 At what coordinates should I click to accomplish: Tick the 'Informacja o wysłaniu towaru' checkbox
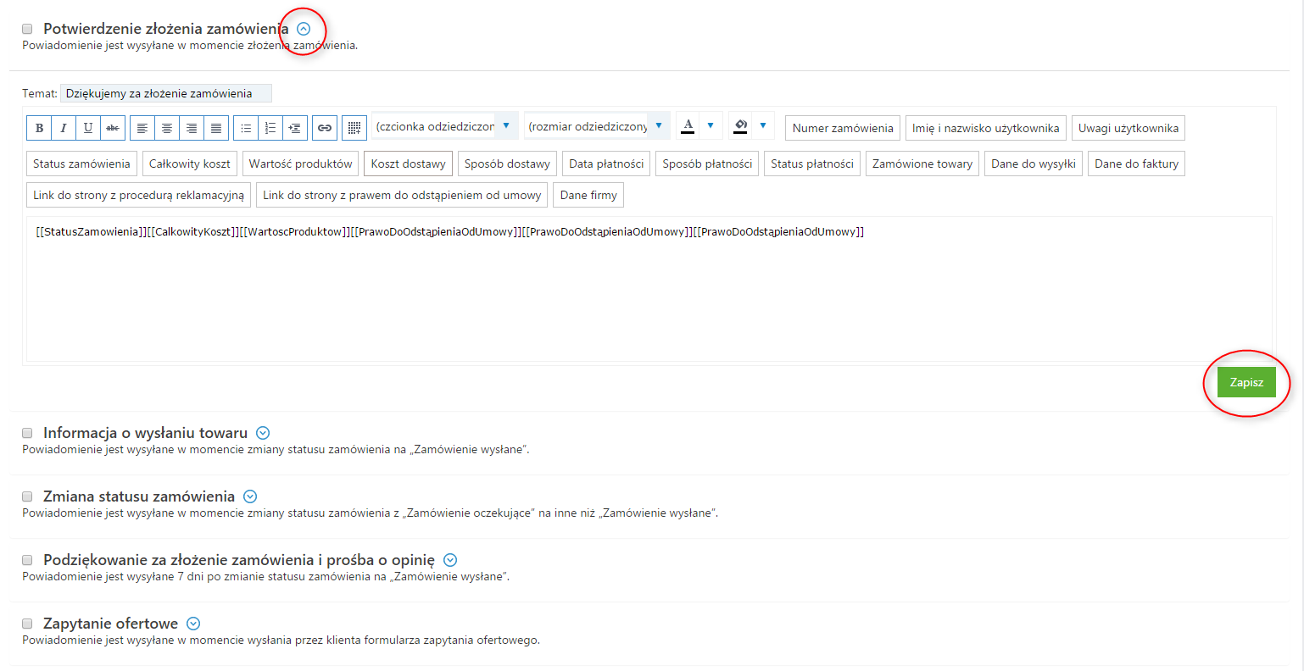point(27,433)
